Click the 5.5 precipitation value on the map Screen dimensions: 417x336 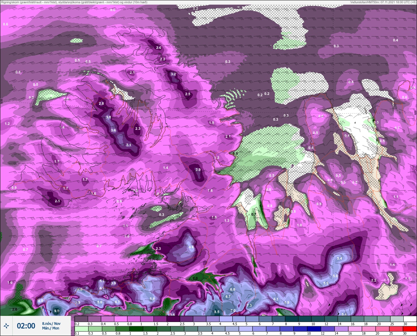point(326,283)
